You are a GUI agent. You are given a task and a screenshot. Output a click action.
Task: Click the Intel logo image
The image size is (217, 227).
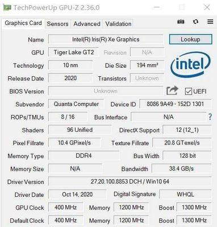coord(190,64)
